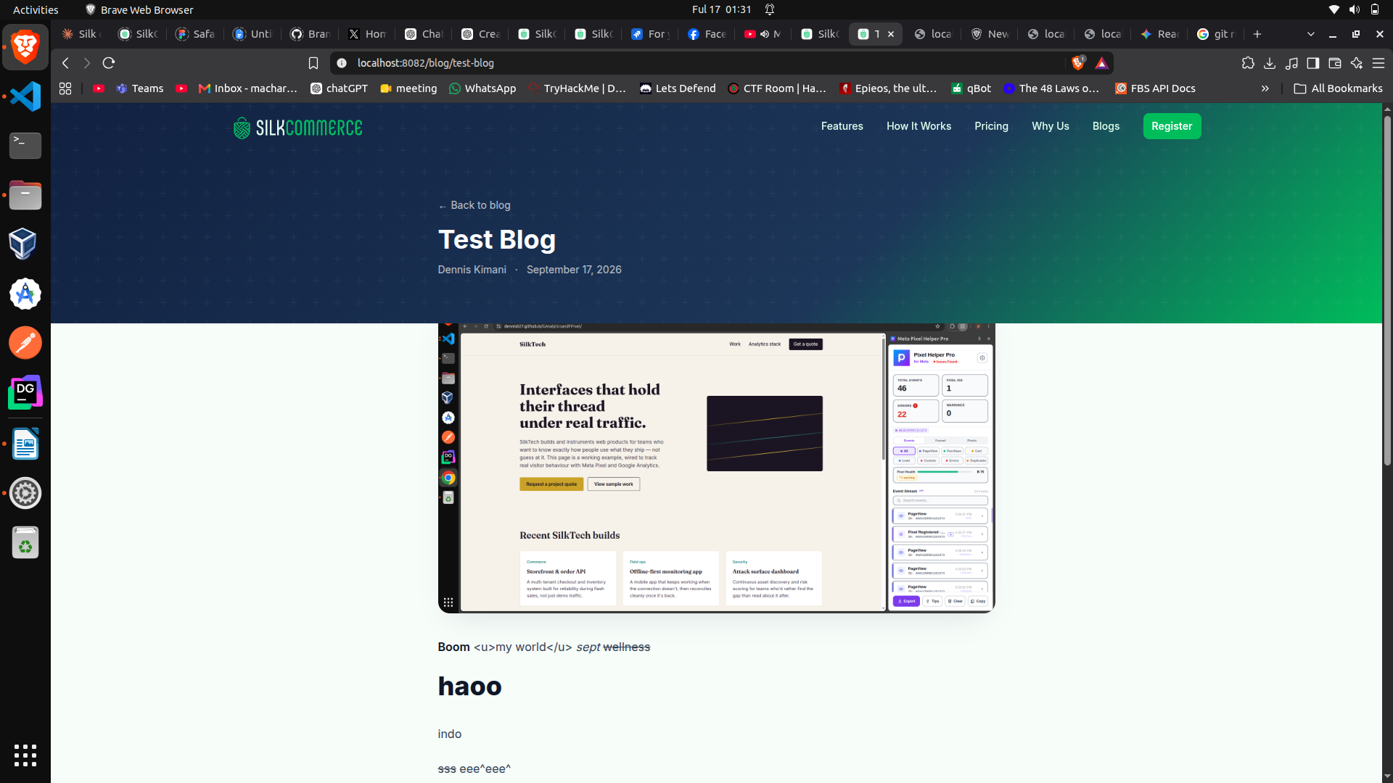Bookmark this page with the bookmark icon
This screenshot has width=1393, height=783.
313,63
